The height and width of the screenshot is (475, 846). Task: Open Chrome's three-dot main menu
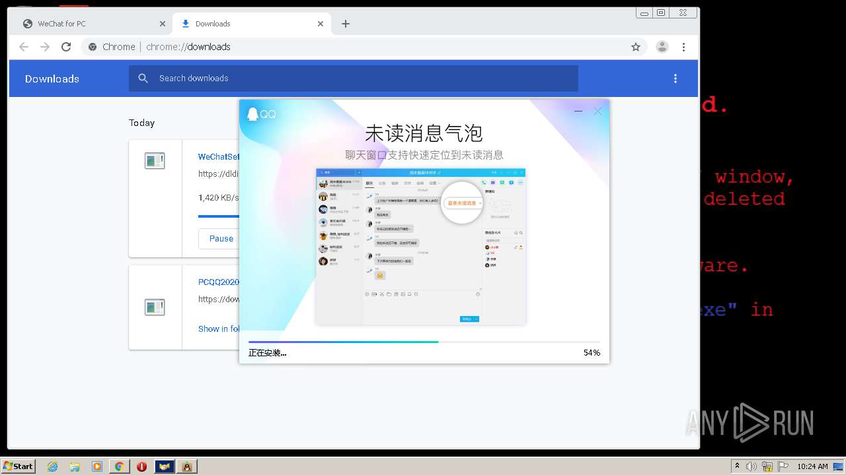pos(683,47)
